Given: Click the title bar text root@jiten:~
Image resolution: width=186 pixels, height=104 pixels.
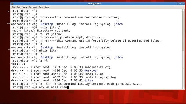Looking at the screenshot, I should tap(95, 4).
